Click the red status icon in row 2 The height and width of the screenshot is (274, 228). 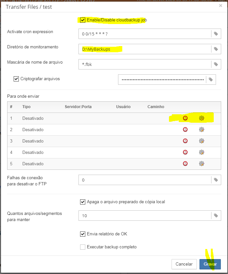pyautogui.click(x=185, y=130)
